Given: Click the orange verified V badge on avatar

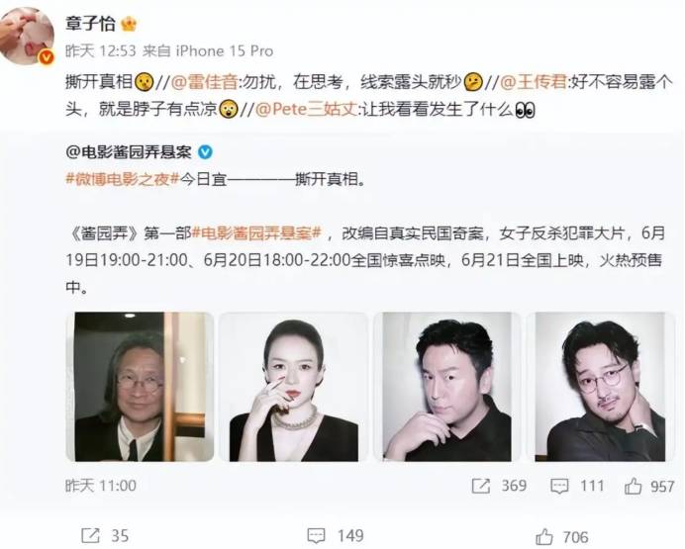Looking at the screenshot, I should [x=47, y=57].
